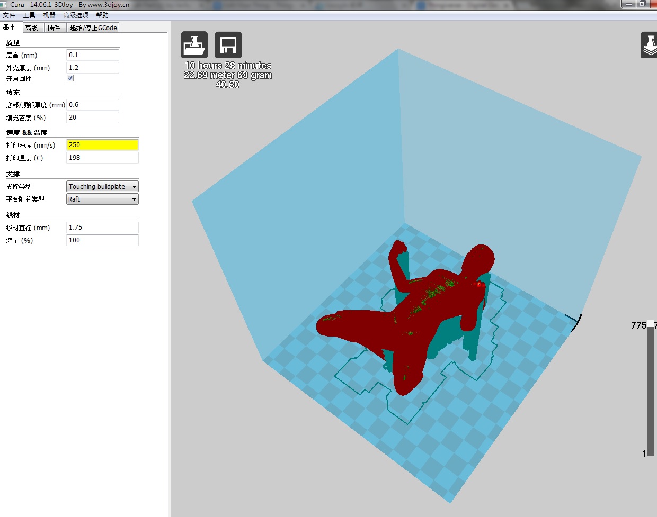The image size is (657, 517).
Task: Click the 底部/顶部厚度 field with 0.6
Action: tap(93, 105)
